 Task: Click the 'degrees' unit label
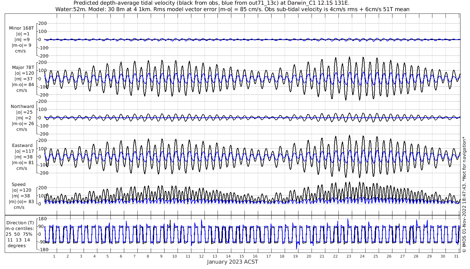tap(17, 246)
